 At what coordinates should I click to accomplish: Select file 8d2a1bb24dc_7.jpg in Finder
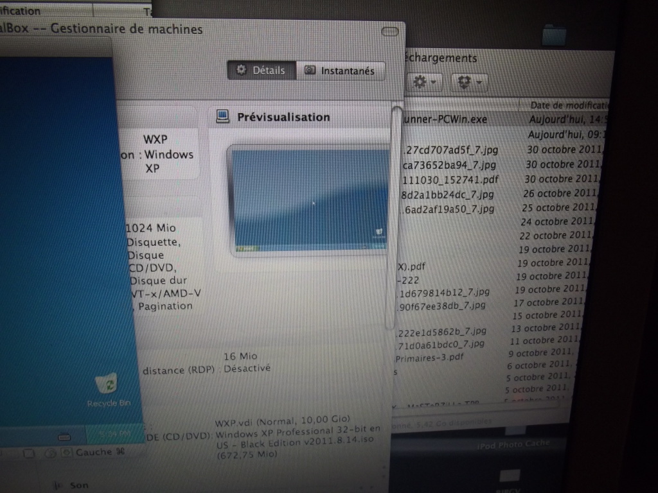447,195
